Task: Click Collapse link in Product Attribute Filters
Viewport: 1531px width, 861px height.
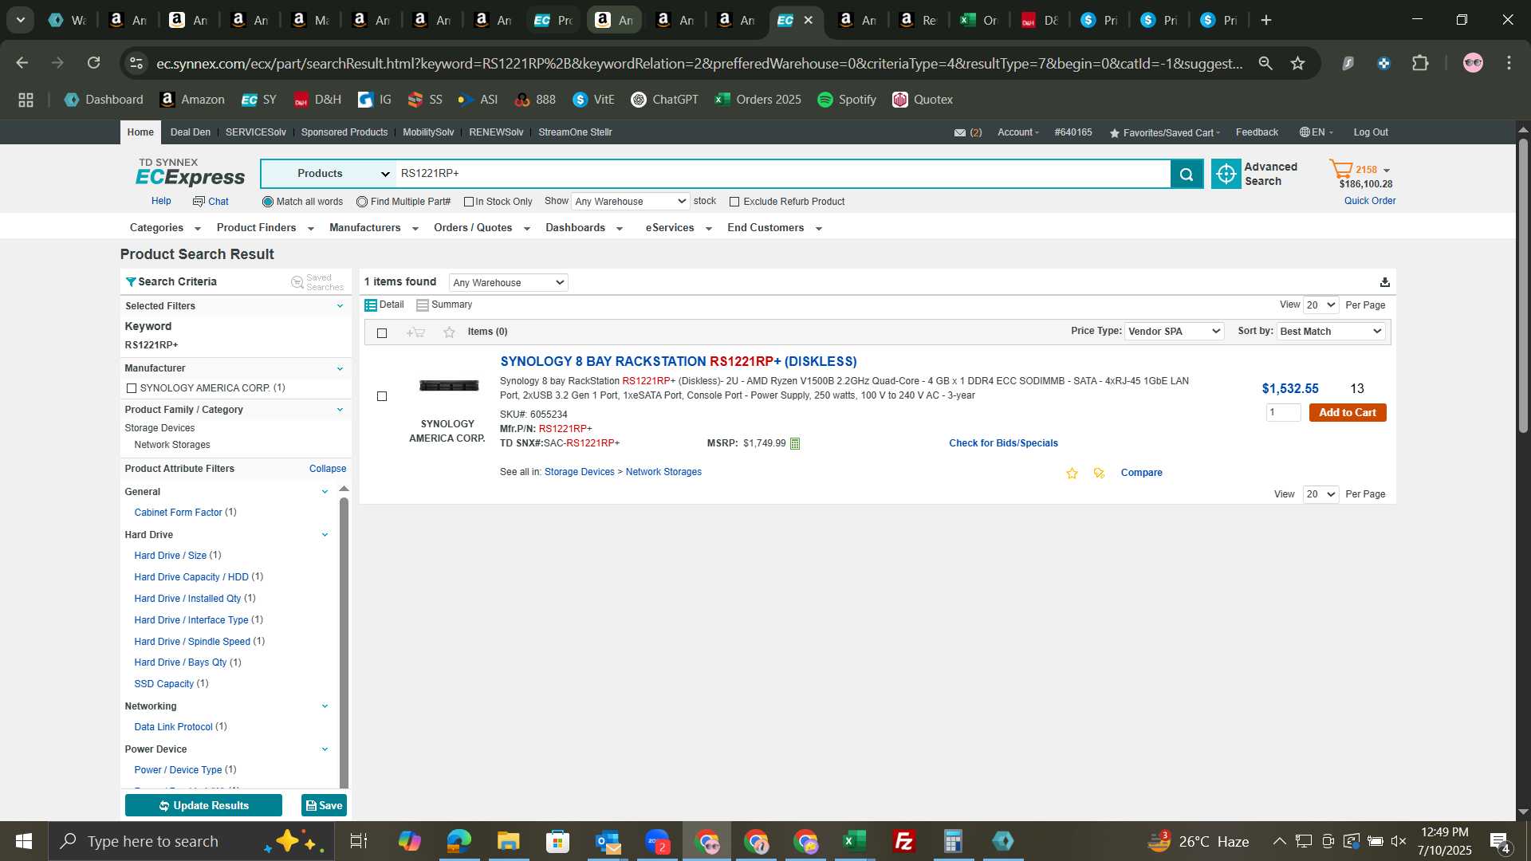Action: click(x=328, y=469)
